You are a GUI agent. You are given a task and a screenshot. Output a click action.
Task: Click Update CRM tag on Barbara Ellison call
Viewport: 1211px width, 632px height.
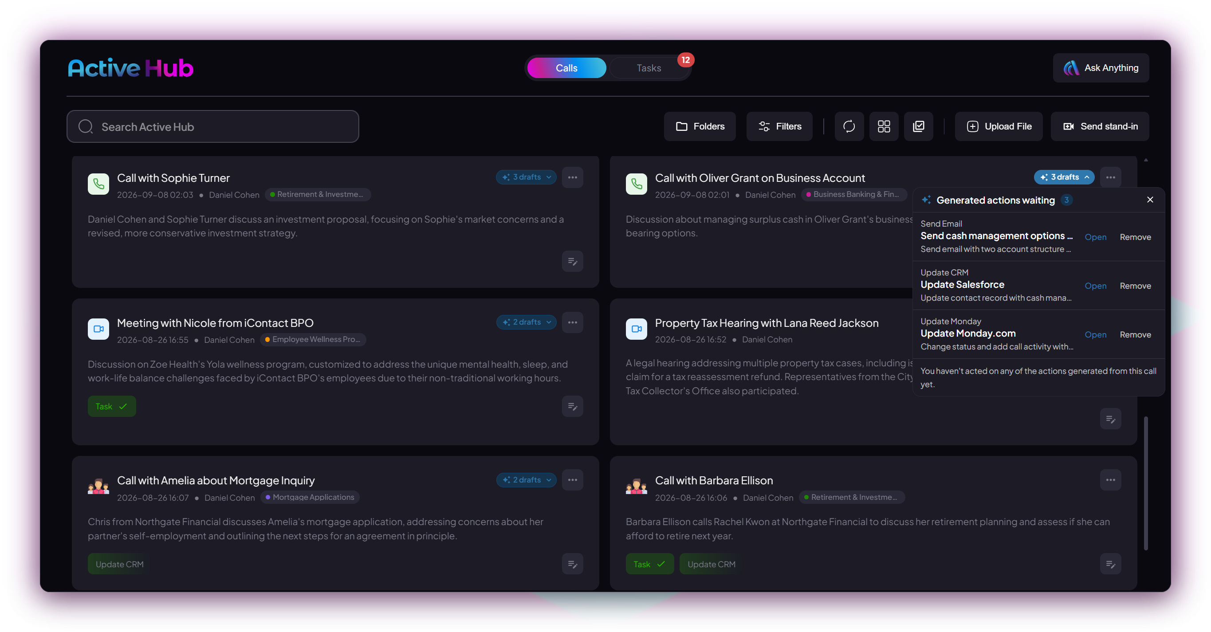pyautogui.click(x=711, y=564)
